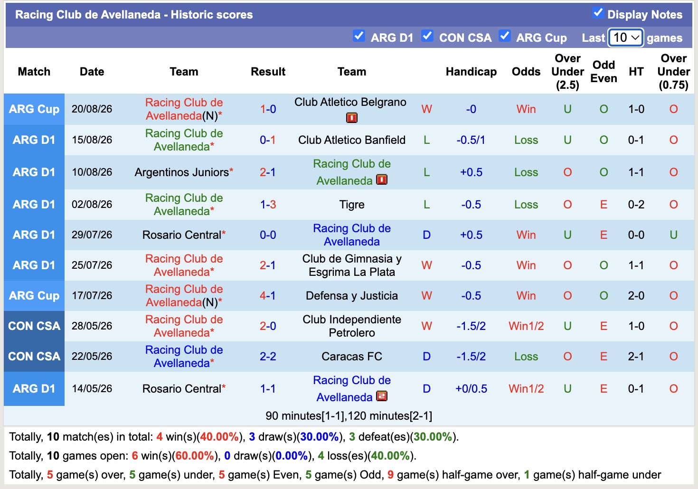The image size is (698, 489).
Task: Open Defensa y Justicia team link
Action: 352,296
